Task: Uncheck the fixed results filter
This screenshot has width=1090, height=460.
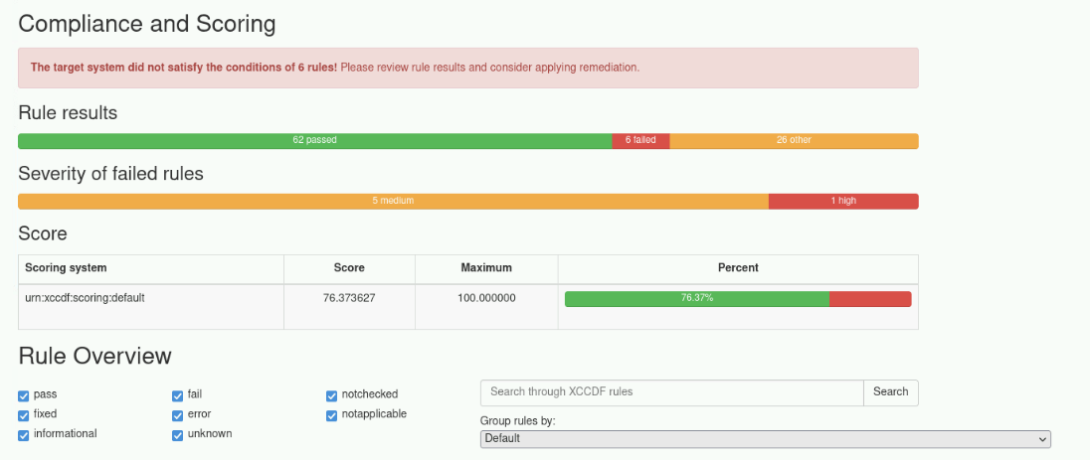Action: (24, 414)
